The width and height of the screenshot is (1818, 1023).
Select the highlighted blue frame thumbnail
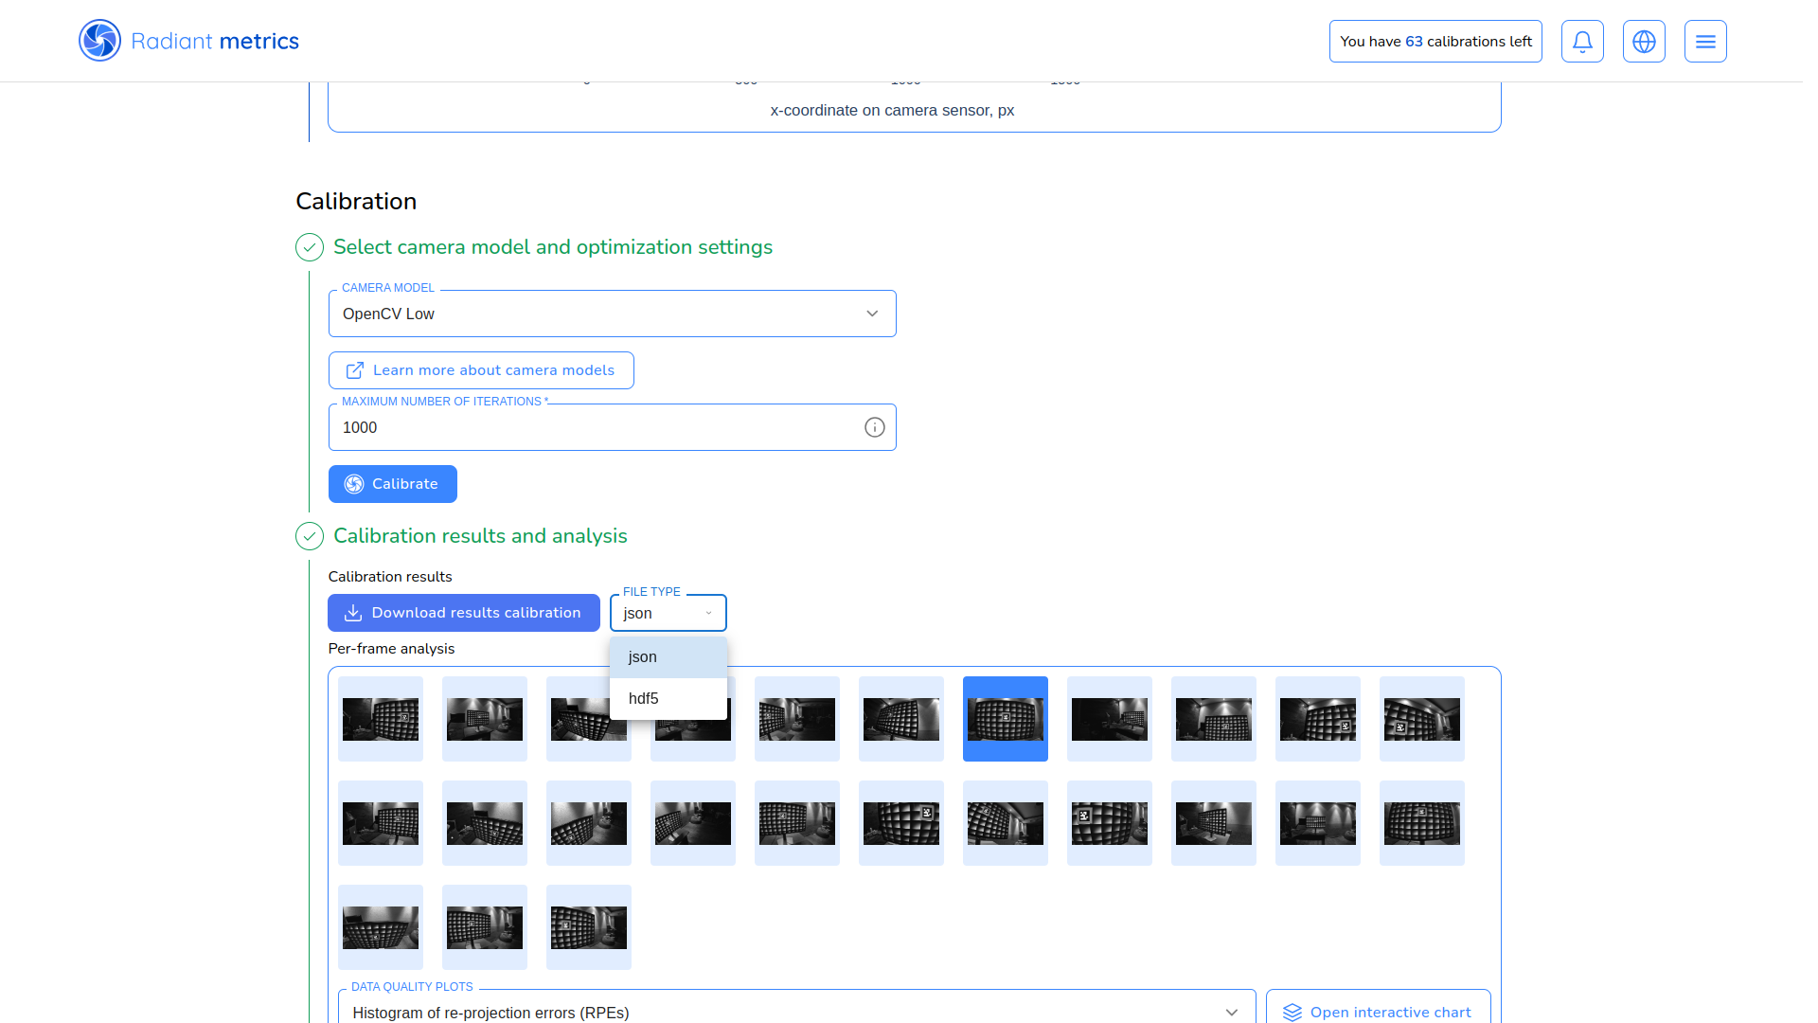[1005, 719]
